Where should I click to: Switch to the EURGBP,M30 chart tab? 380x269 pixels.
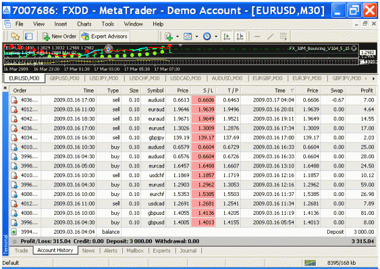pos(268,79)
